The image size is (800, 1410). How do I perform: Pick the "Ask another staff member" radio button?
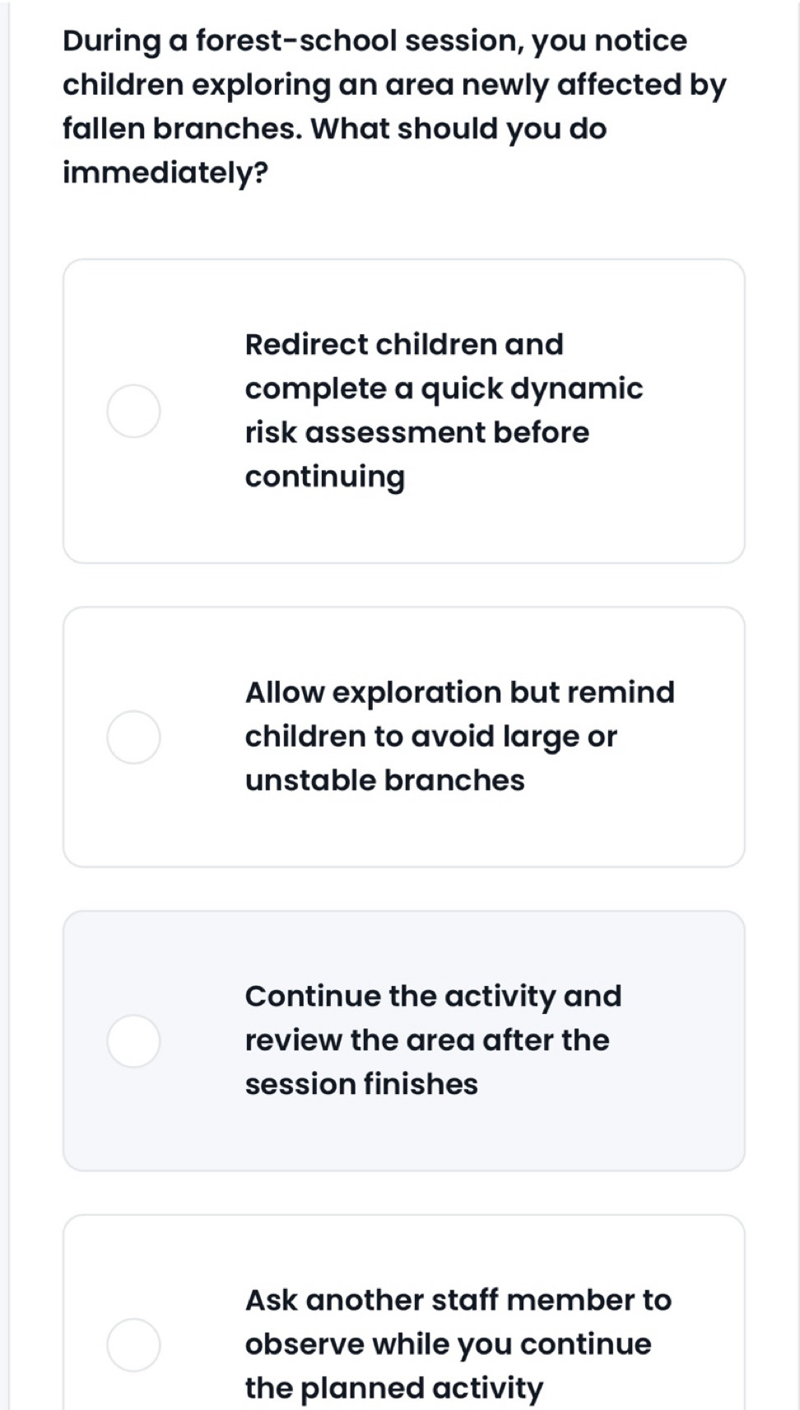click(x=133, y=1344)
